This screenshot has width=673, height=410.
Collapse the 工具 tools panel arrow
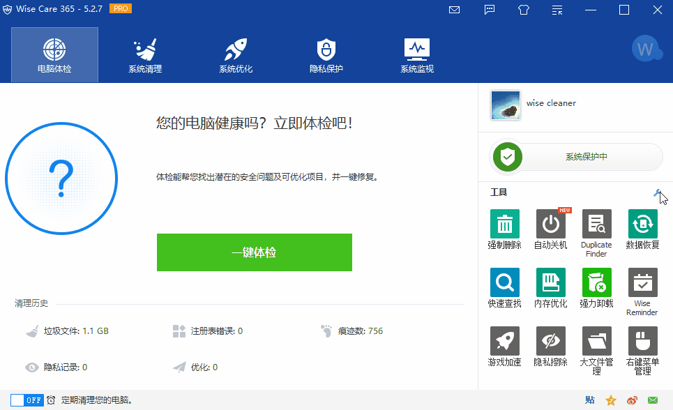(x=658, y=192)
